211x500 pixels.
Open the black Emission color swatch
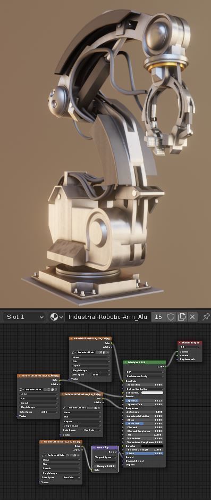tap(152, 446)
